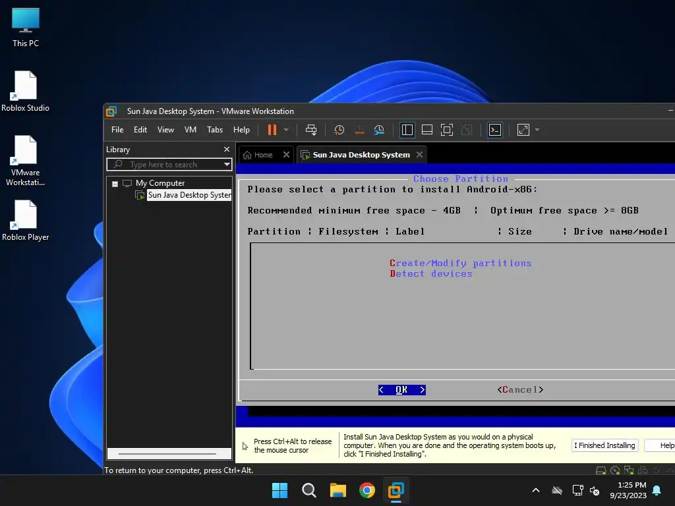675x506 pixels.
Task: Click Cancel in the partition dialog
Action: [520, 390]
